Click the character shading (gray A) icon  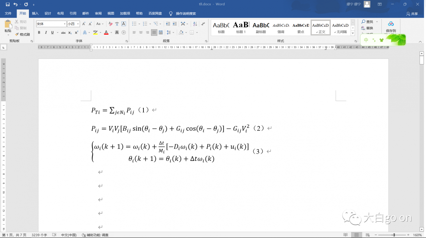point(117,33)
